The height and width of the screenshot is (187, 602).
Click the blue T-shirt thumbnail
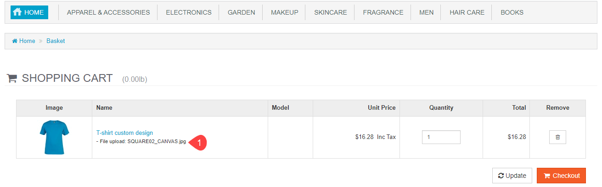54,137
